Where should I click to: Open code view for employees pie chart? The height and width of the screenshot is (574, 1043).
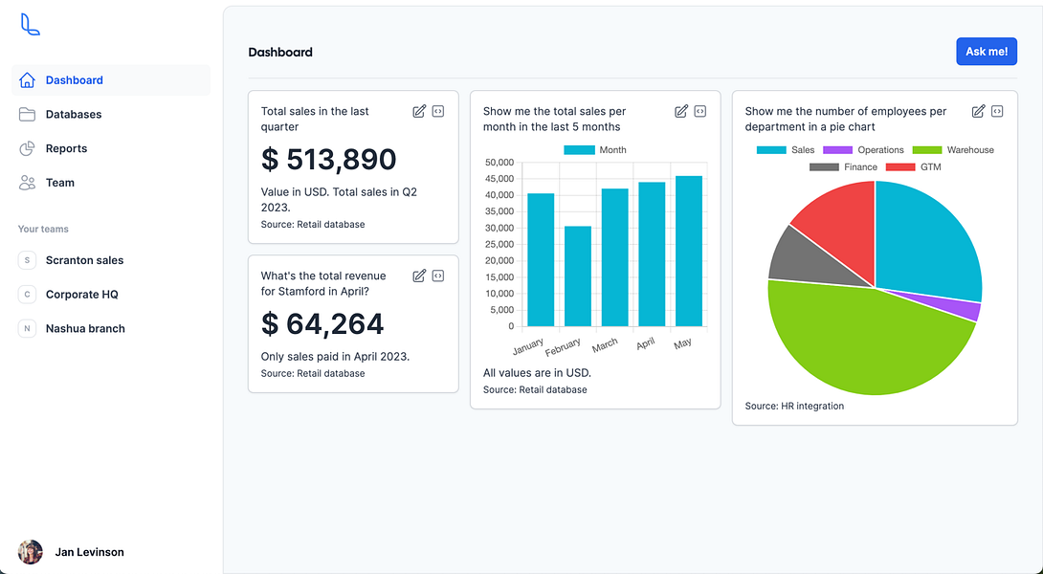pyautogui.click(x=997, y=111)
